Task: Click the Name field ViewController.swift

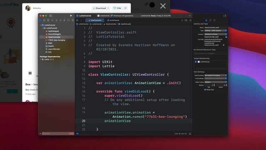Action: pos(215,27)
